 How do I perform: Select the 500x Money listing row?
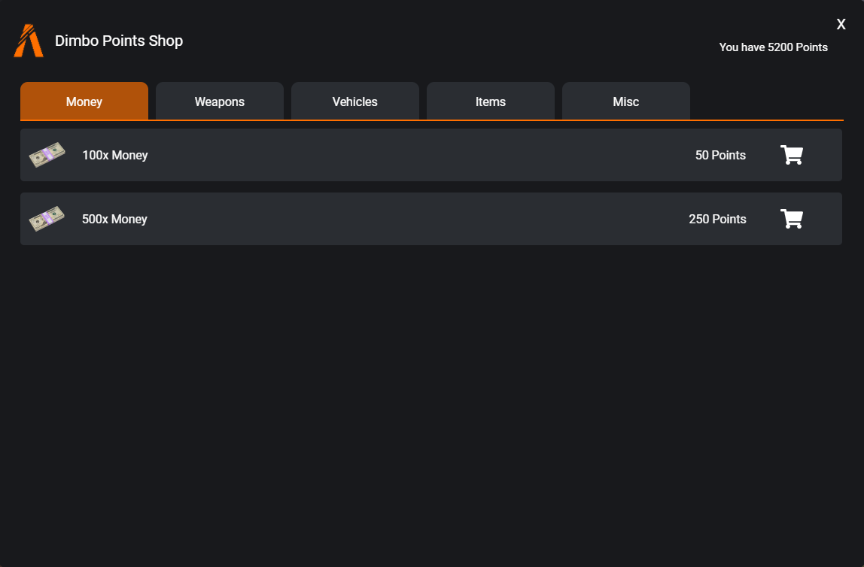(431, 219)
